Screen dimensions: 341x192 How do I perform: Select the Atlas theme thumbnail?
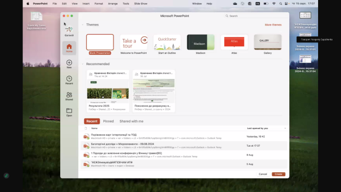(234, 42)
